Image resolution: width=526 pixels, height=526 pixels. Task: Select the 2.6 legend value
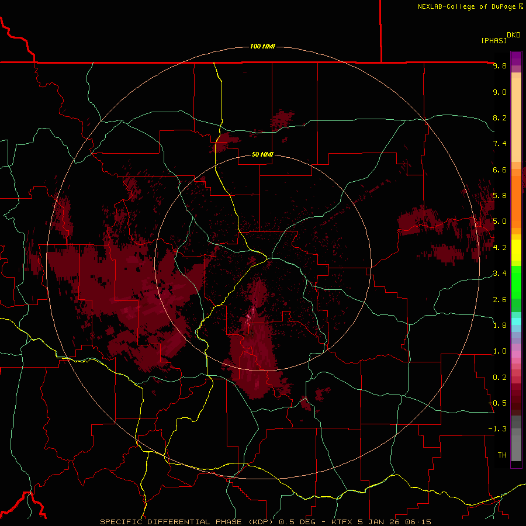coord(500,299)
